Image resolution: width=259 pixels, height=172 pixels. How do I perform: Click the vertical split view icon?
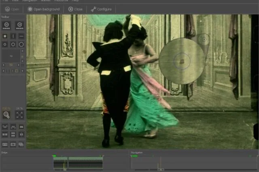click(21, 135)
